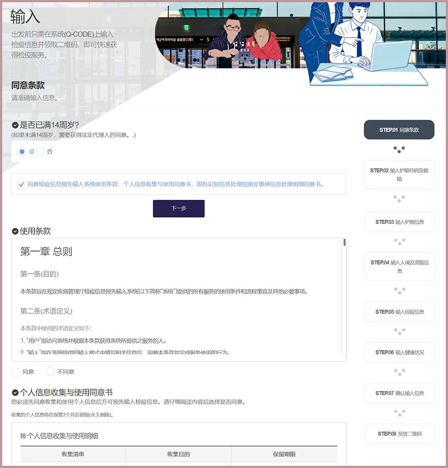Select 不同意 radio under 使用条款

click(x=50, y=371)
